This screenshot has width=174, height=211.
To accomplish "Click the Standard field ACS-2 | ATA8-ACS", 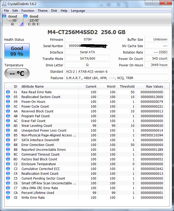I will point(117,71).
